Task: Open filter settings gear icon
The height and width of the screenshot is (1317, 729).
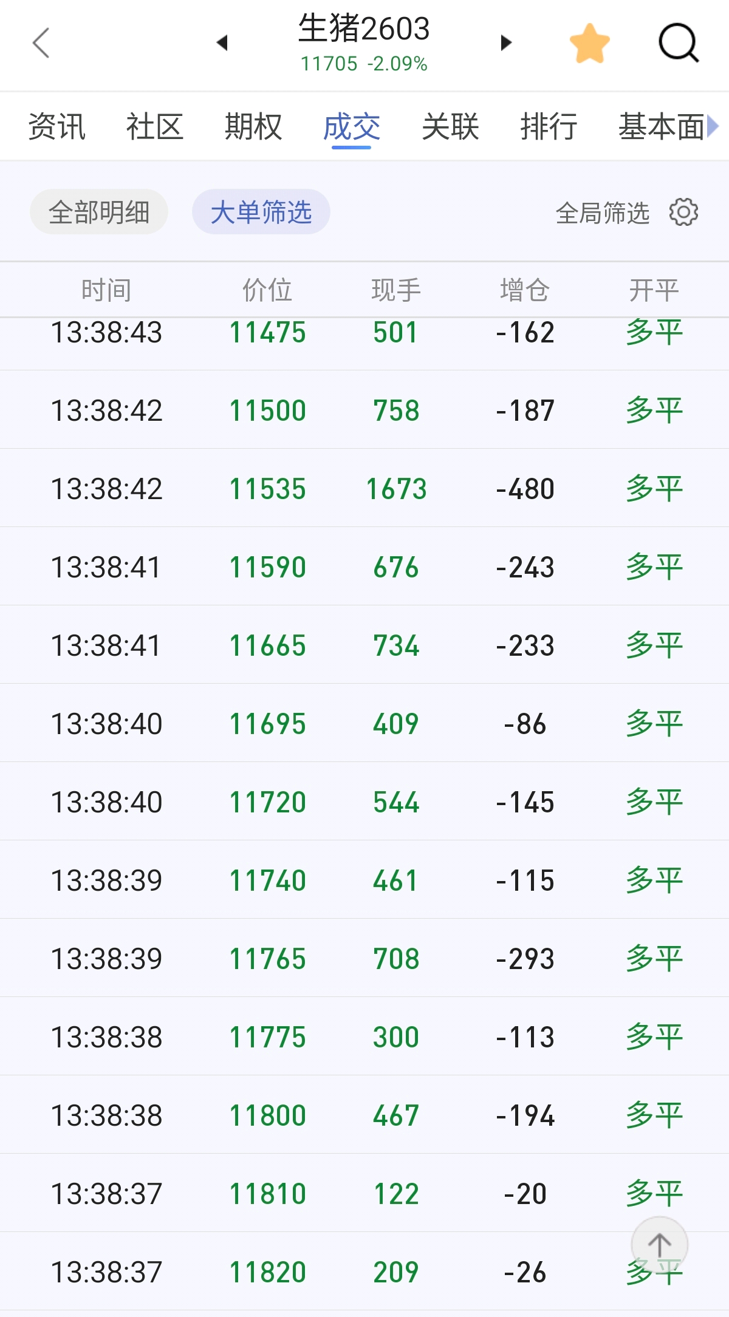Action: [683, 212]
